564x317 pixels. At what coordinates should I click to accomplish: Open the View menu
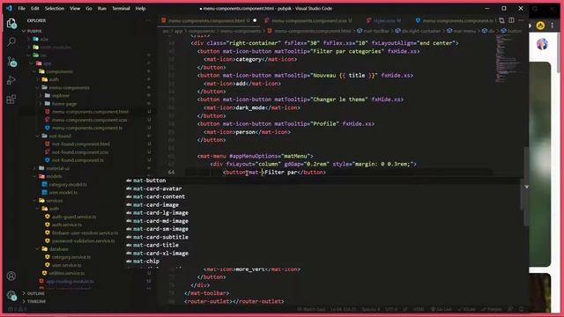[75, 8]
